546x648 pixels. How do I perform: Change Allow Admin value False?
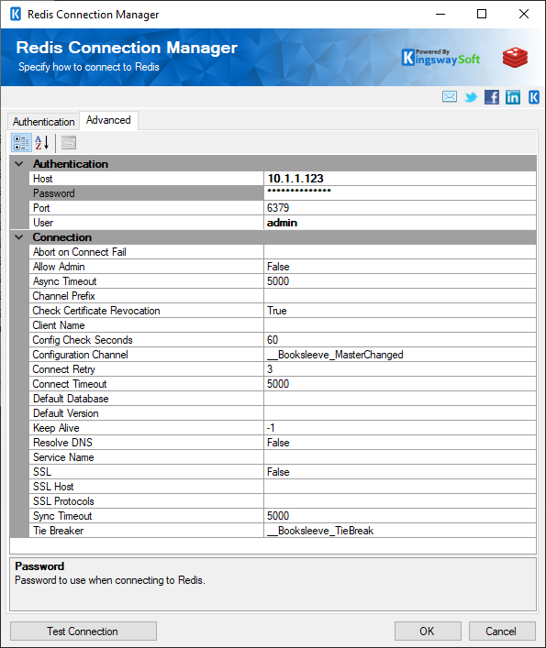(400, 267)
